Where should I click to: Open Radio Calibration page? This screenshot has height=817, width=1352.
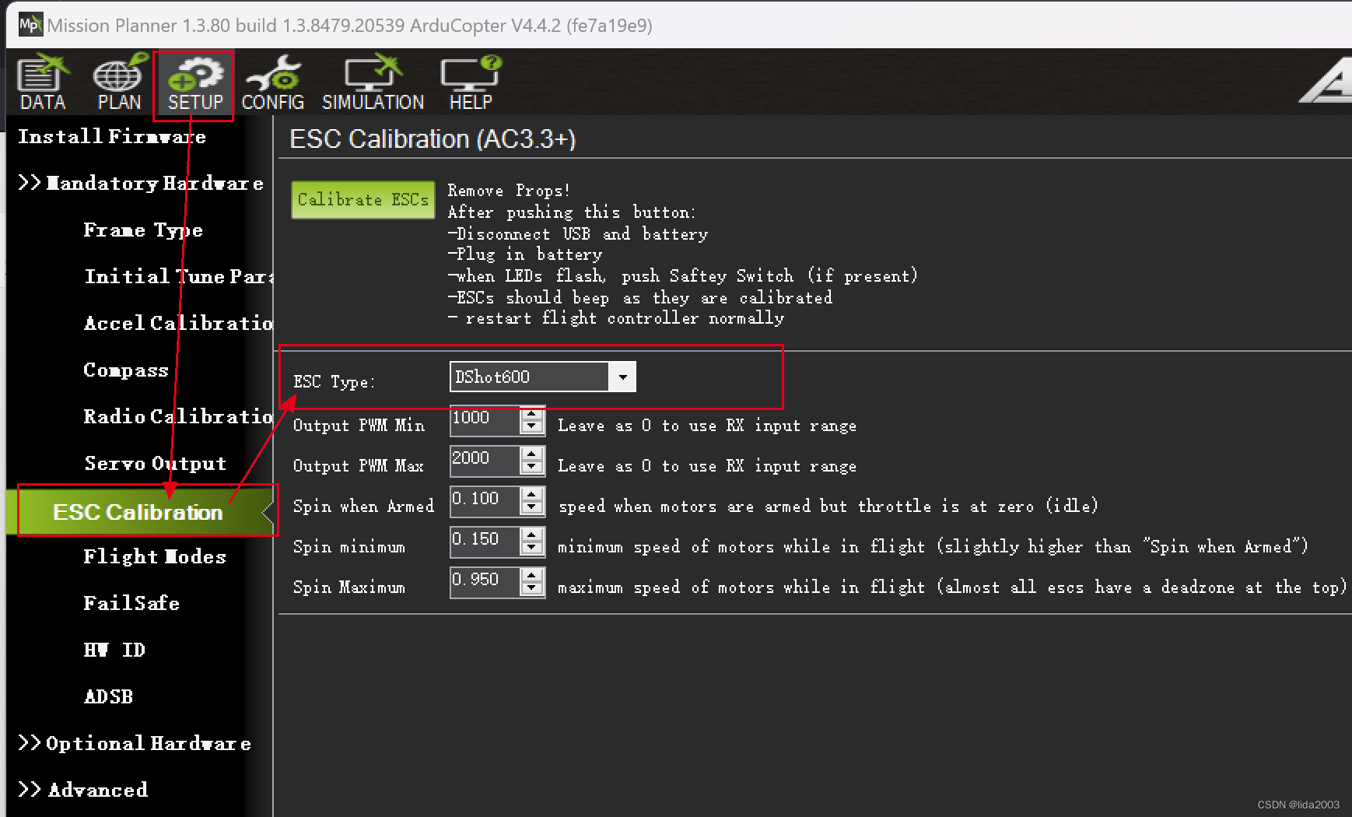point(179,417)
